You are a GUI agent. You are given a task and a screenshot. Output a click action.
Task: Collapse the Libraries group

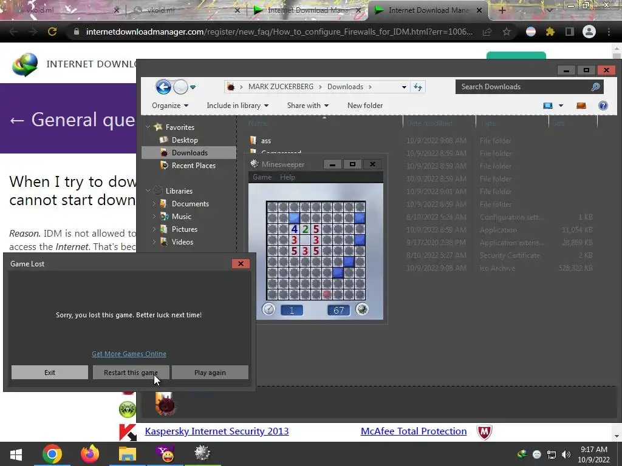[148, 191]
